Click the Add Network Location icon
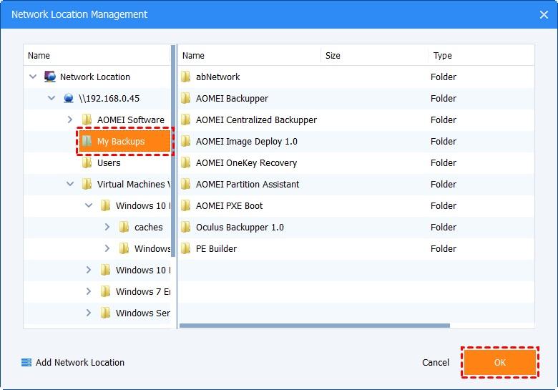Image resolution: width=558 pixels, height=390 pixels. [26, 363]
